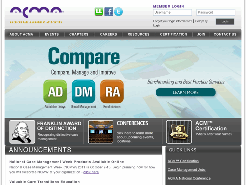Screen dimensions: 246x185
Task: Click 'What's After Your Name?' text
Action: [214, 134]
